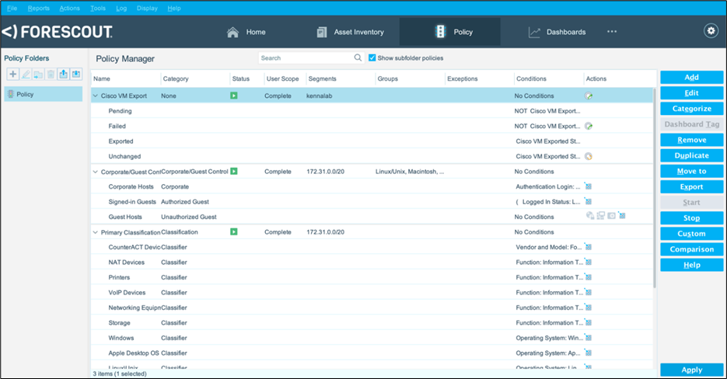Click the Categorize button
This screenshot has height=379, width=727.
(x=691, y=109)
